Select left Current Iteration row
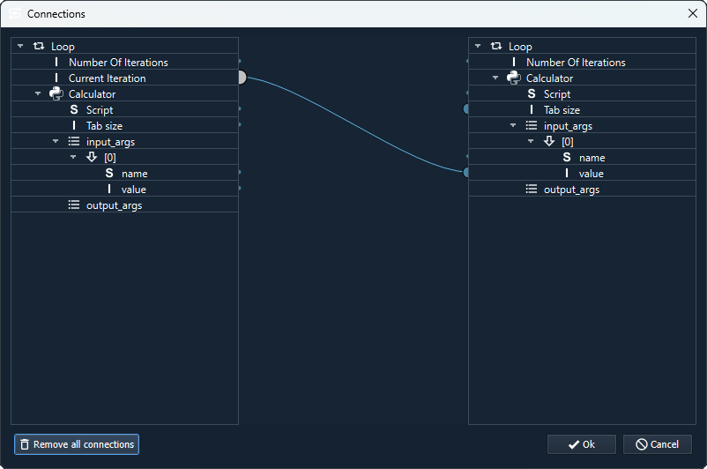The image size is (707, 469). [x=124, y=78]
